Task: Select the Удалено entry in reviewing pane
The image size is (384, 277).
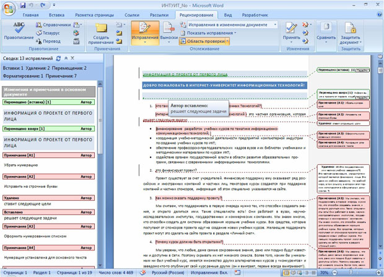Action: pos(48,198)
